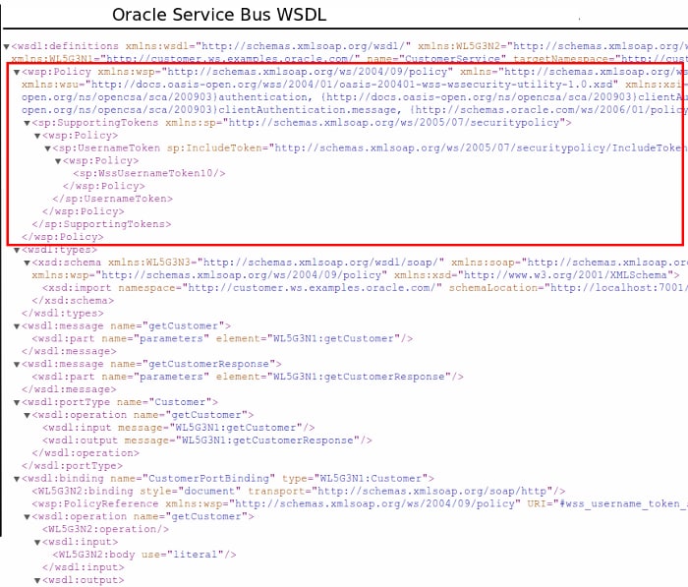The image size is (688, 587).
Task: Click the closing xsd:schema tag
Action: click(73, 301)
